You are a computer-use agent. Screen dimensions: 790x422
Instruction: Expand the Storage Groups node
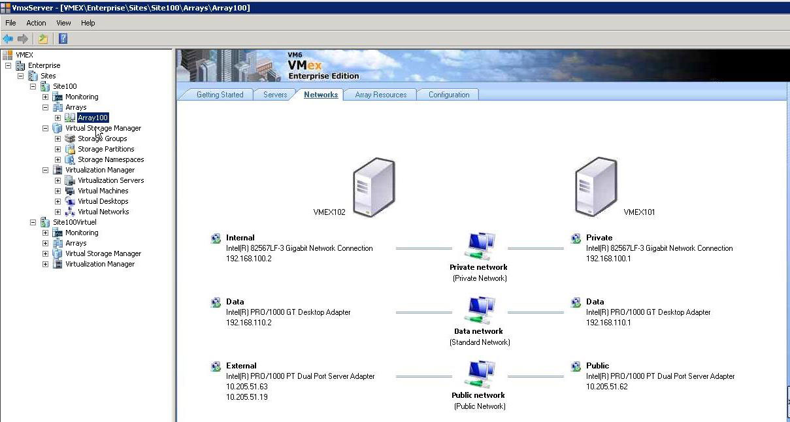coord(58,138)
